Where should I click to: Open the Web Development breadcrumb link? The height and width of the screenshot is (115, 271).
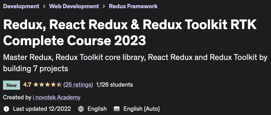[74, 6]
